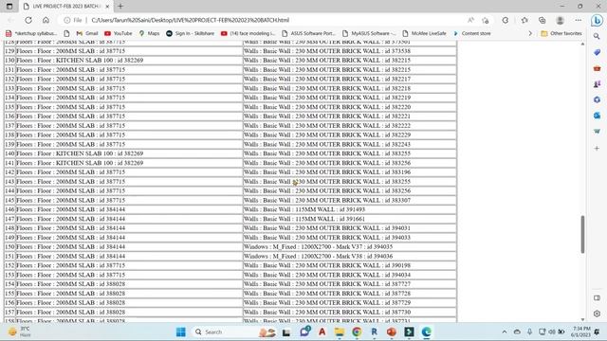Viewport: 607px width, 341px height.
Task: Click the address bar file path
Action: [x=190, y=20]
